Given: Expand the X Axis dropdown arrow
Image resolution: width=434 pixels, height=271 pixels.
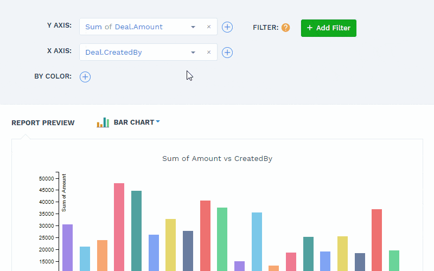Looking at the screenshot, I should [193, 53].
